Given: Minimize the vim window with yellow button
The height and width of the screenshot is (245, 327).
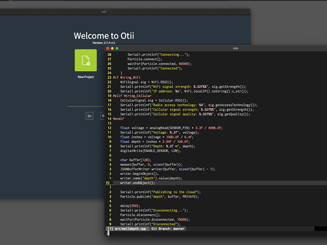Looking at the screenshot, I should [112, 48].
